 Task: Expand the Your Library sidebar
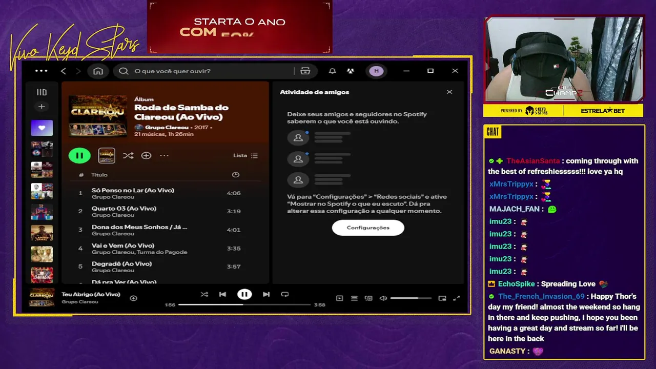(42, 92)
